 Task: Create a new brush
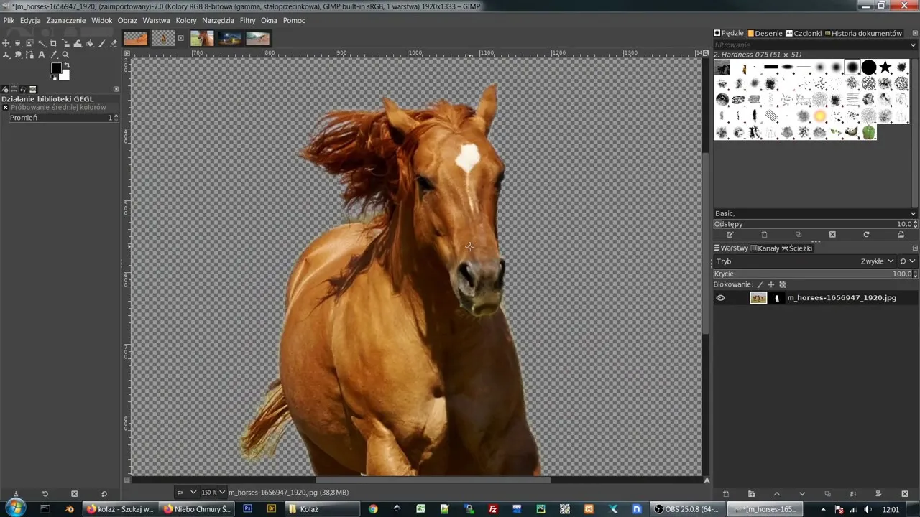click(x=765, y=234)
